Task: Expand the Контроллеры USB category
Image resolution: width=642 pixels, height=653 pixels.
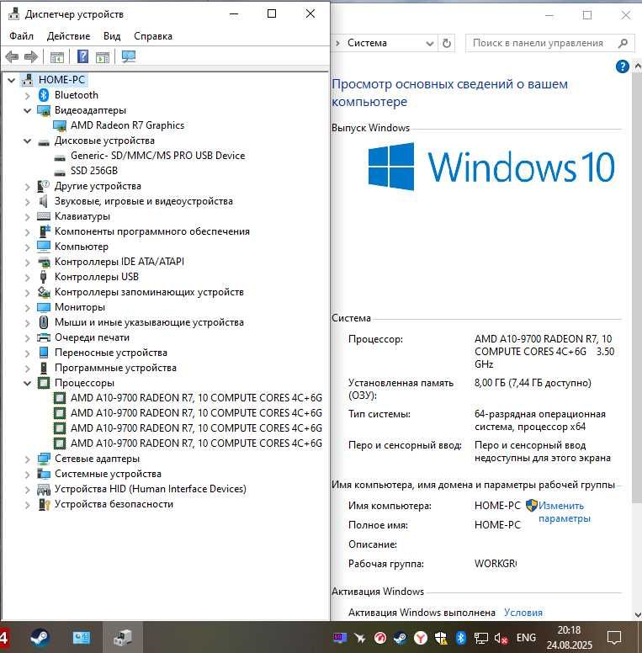Action: [28, 277]
